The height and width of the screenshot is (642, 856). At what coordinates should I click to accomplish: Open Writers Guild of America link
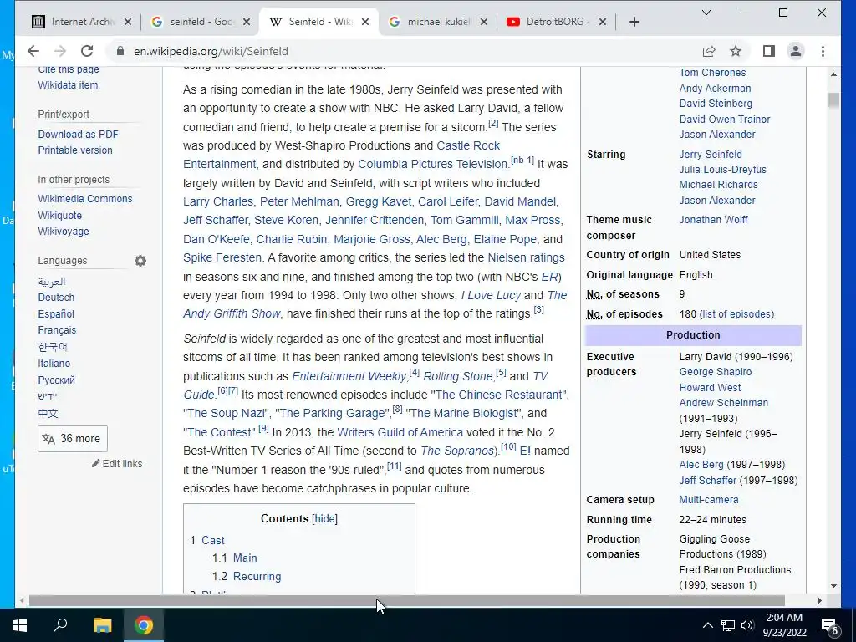400,432
